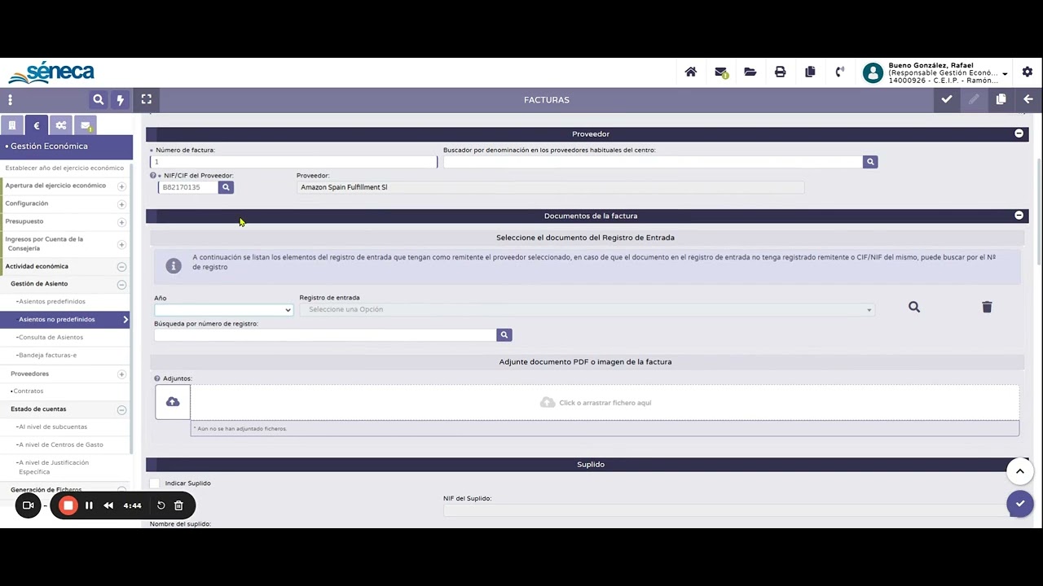Click the rewind recording button
Screen dimensions: 1043x586
point(108,505)
